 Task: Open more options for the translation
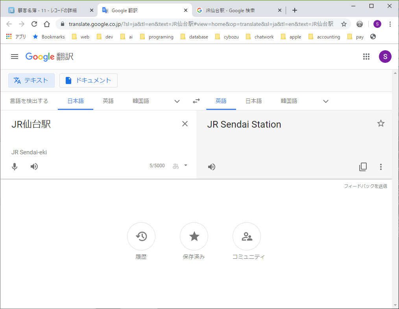(381, 167)
